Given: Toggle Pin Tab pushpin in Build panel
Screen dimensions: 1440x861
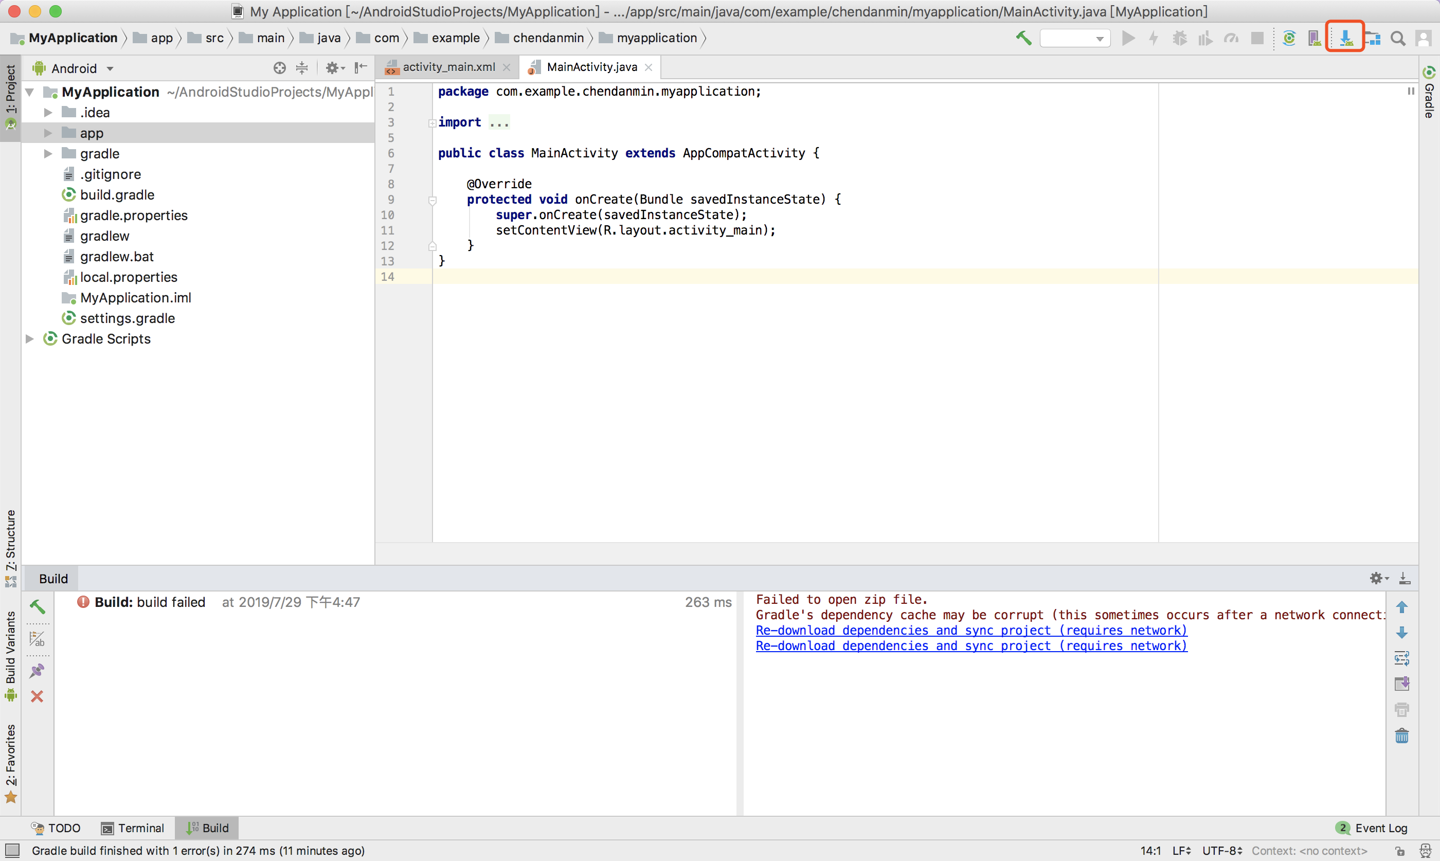Looking at the screenshot, I should click(x=37, y=671).
